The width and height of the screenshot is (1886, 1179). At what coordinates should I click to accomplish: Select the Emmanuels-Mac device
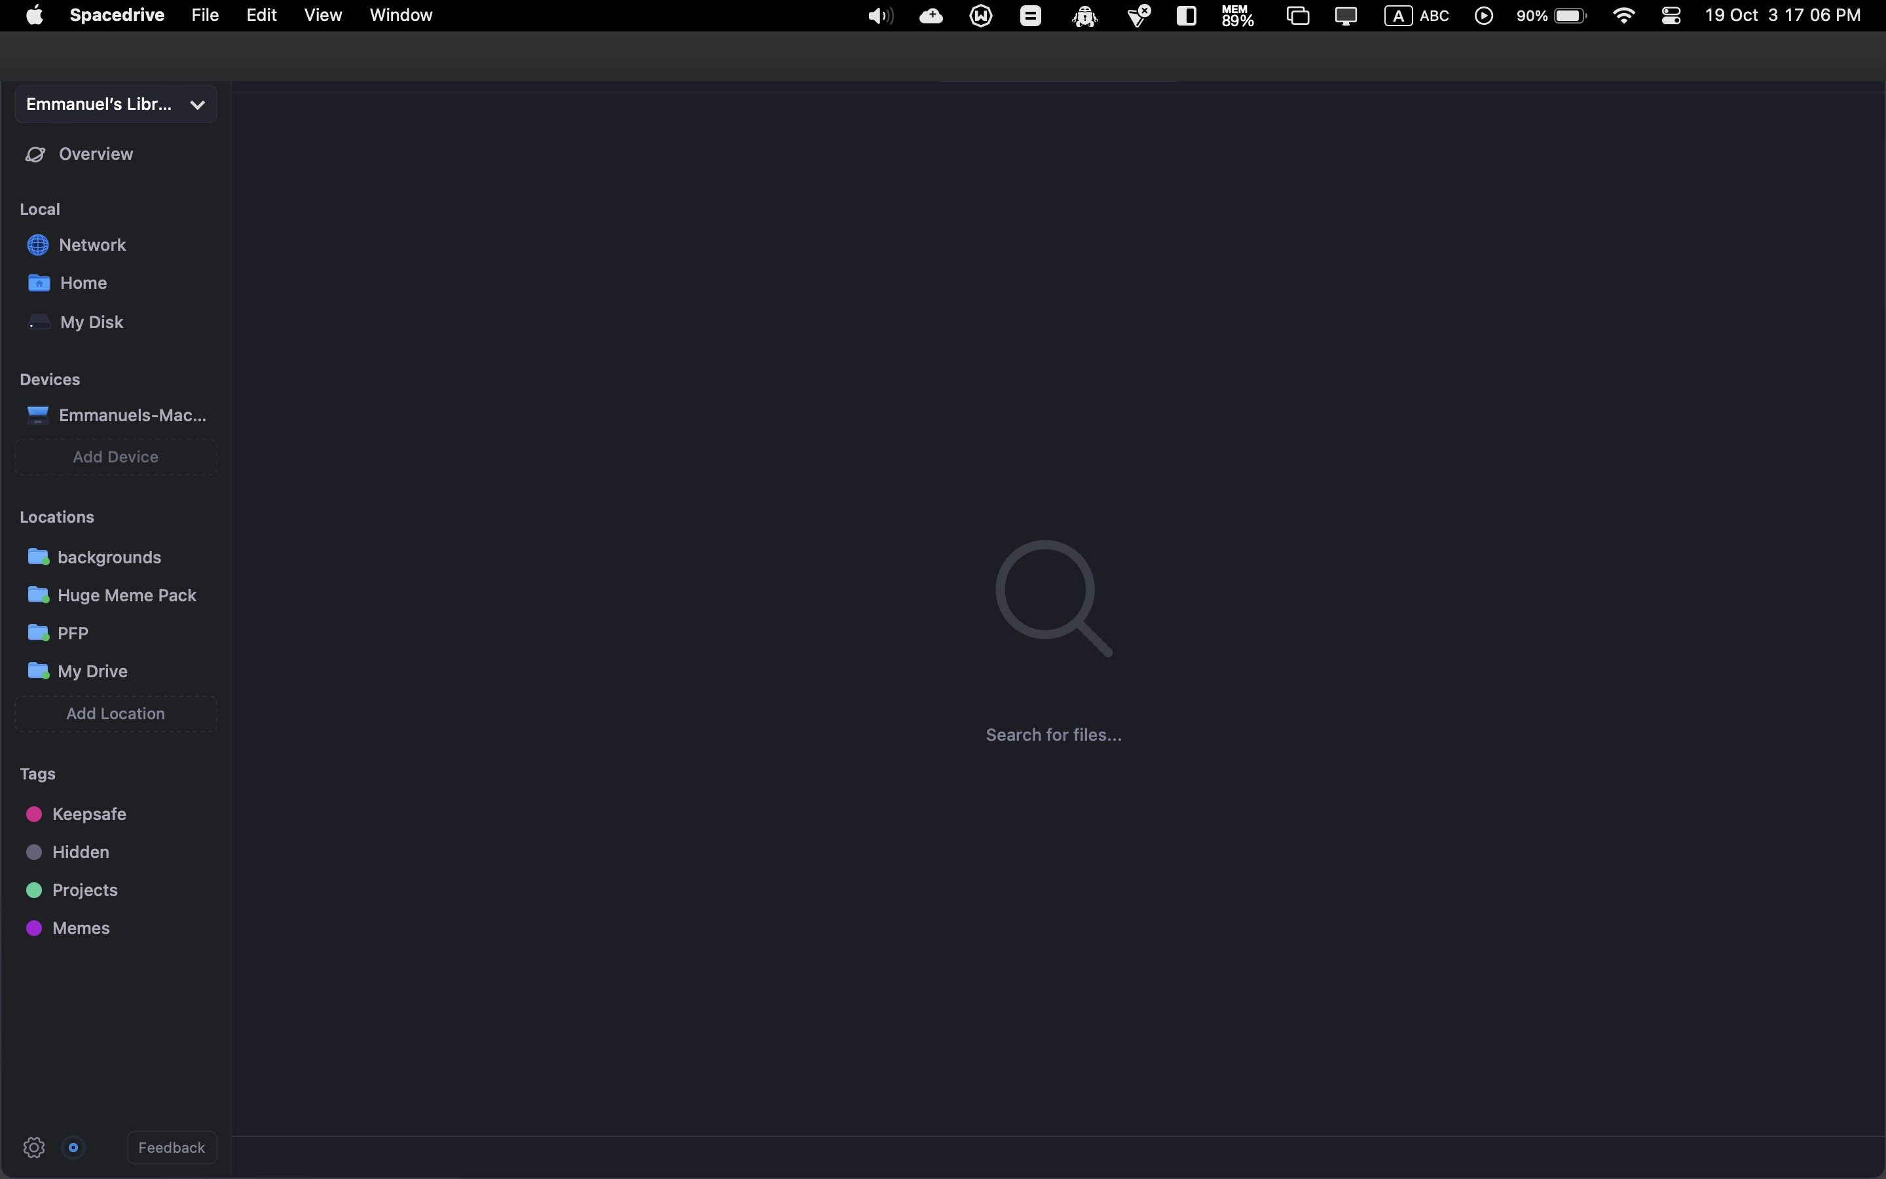click(115, 414)
